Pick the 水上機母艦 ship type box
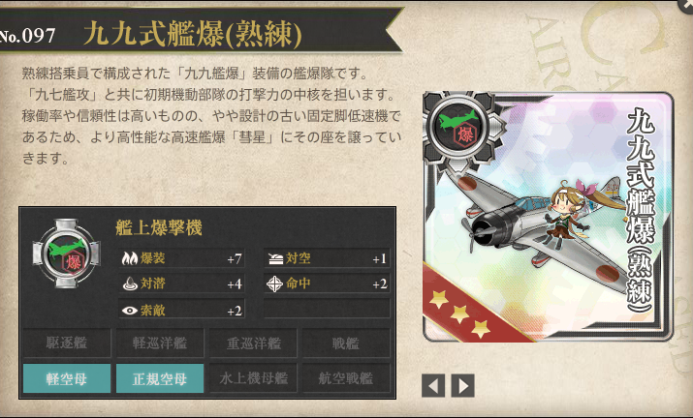This screenshot has width=693, height=418. point(253,378)
